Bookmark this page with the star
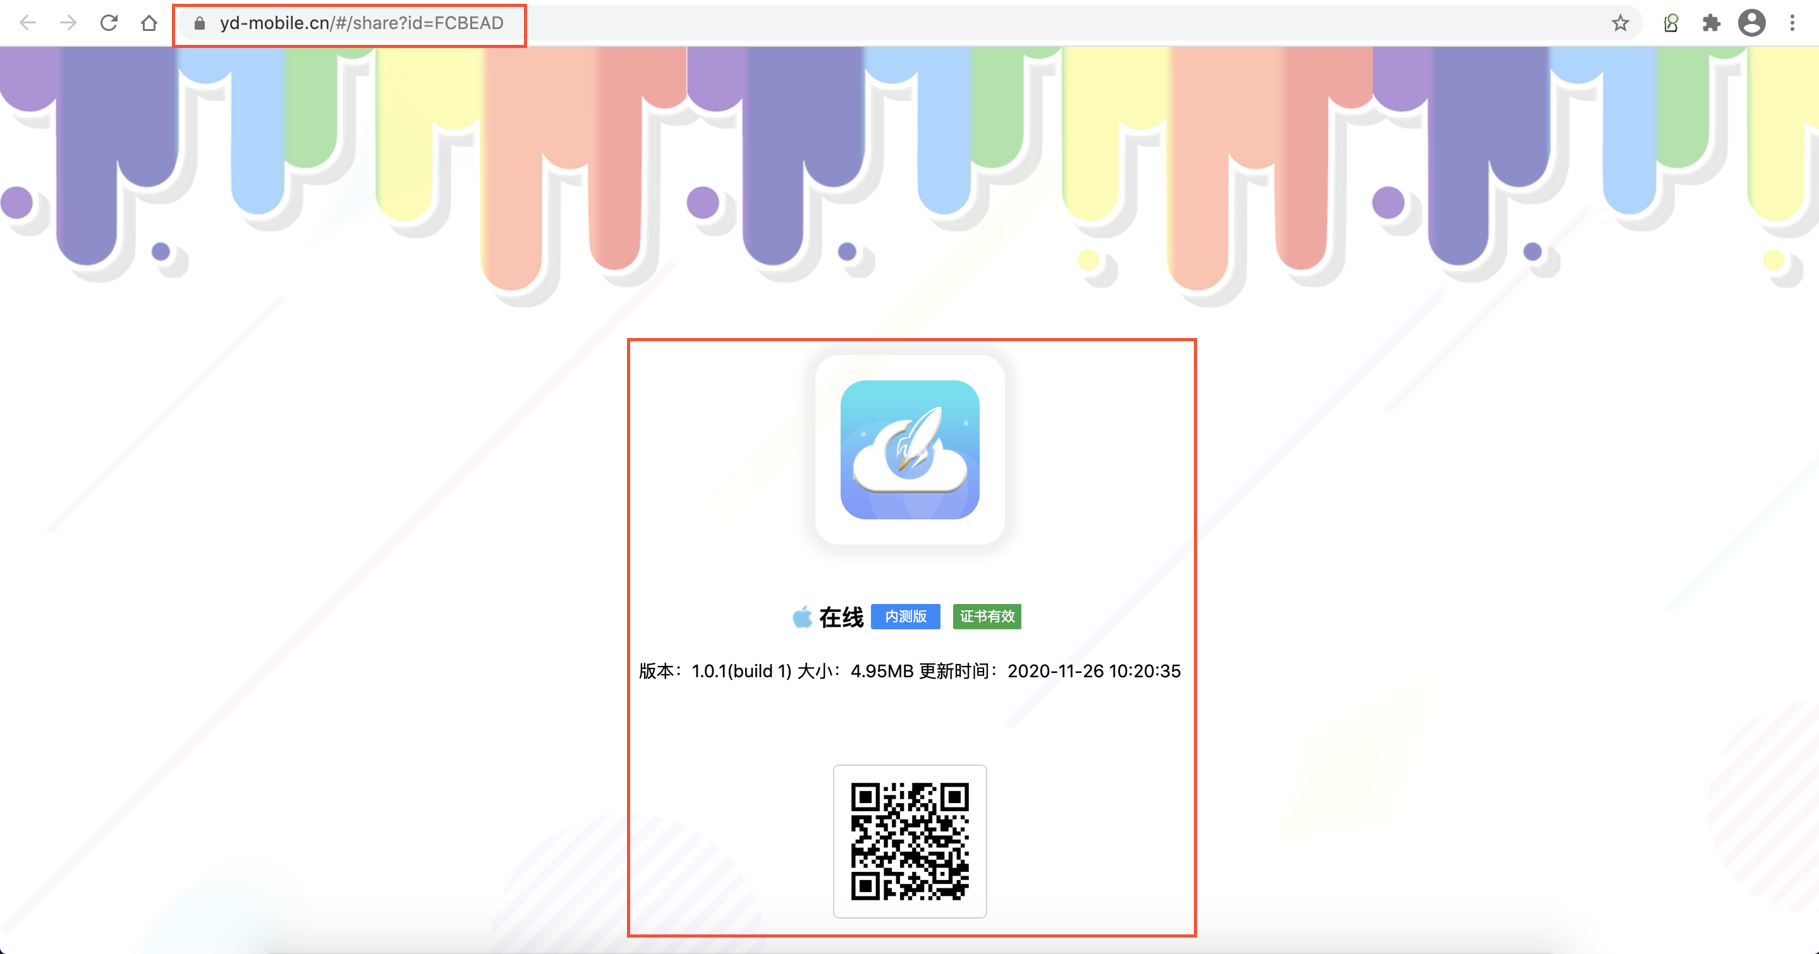1819x954 pixels. [1621, 23]
